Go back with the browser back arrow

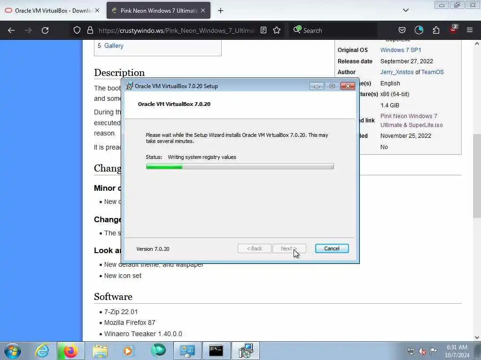click(x=11, y=30)
